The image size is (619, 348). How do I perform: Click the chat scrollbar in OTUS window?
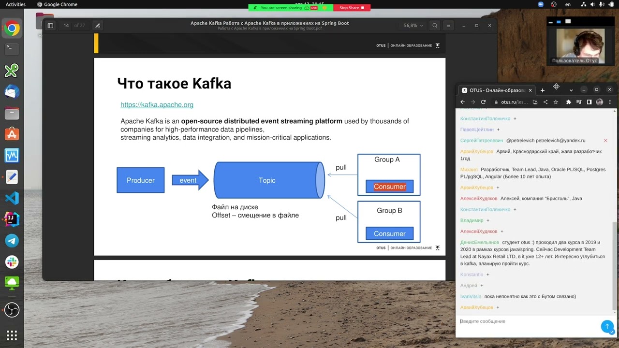point(615,265)
